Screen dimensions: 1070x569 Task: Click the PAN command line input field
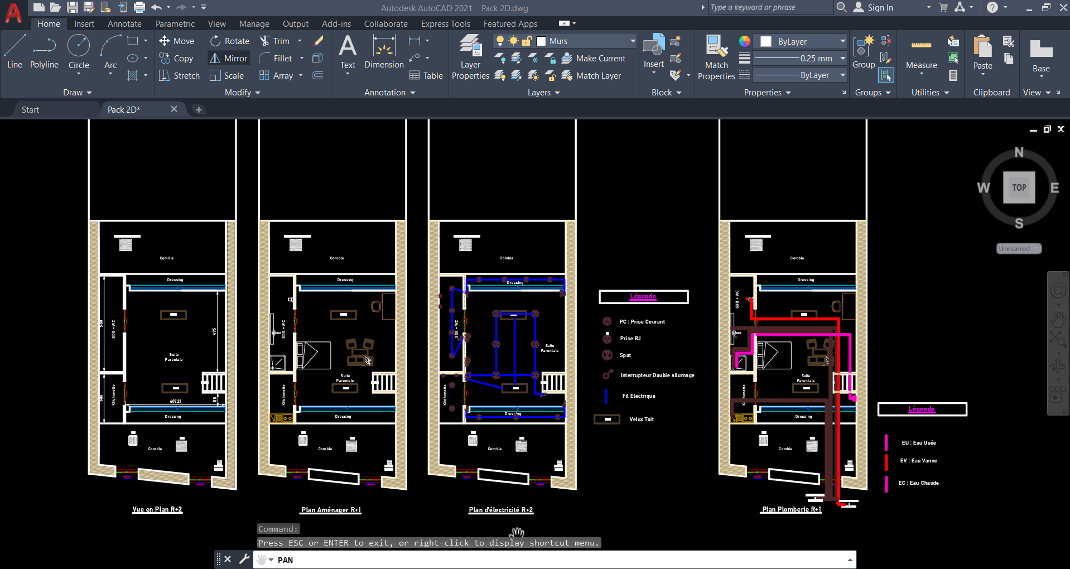(x=558, y=560)
